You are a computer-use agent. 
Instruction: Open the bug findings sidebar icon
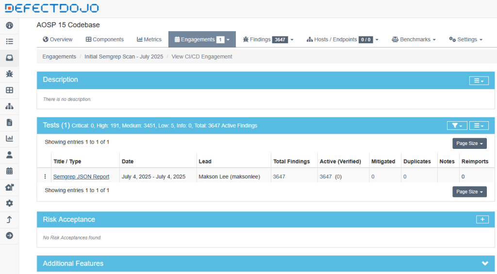(x=10, y=74)
